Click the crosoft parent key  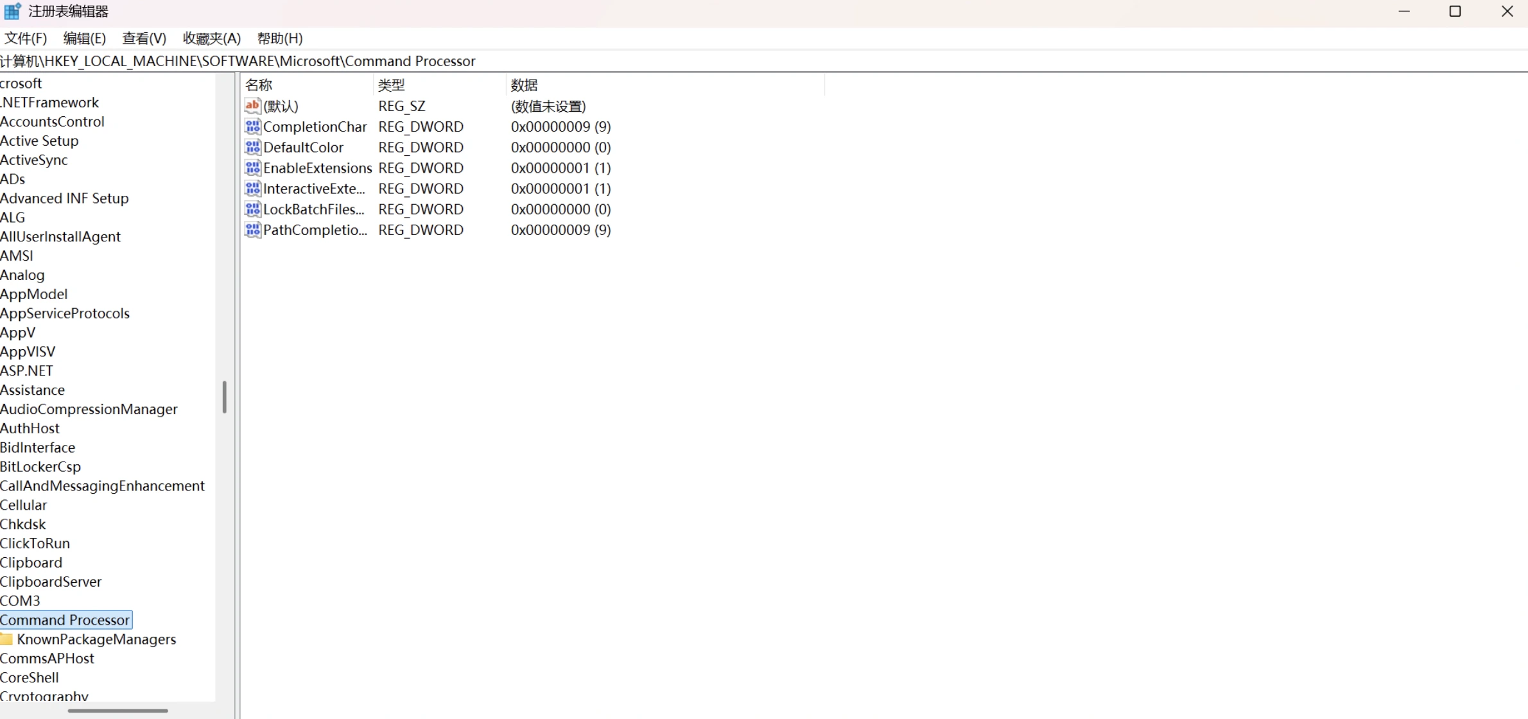tap(21, 83)
